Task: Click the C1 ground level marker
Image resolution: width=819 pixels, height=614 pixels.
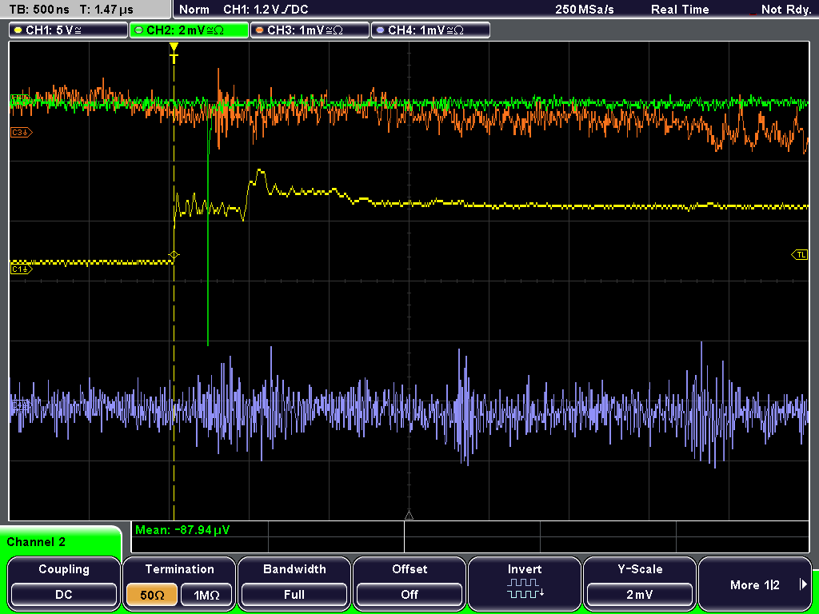Action: 22,269
